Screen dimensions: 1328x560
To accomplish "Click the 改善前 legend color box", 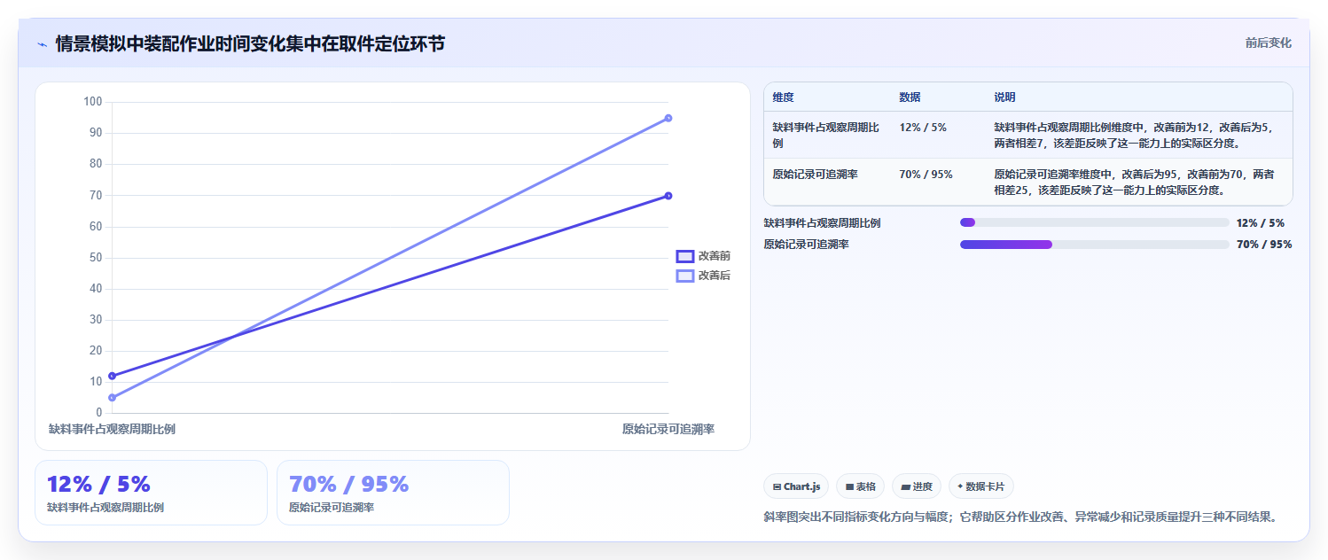I will point(685,256).
